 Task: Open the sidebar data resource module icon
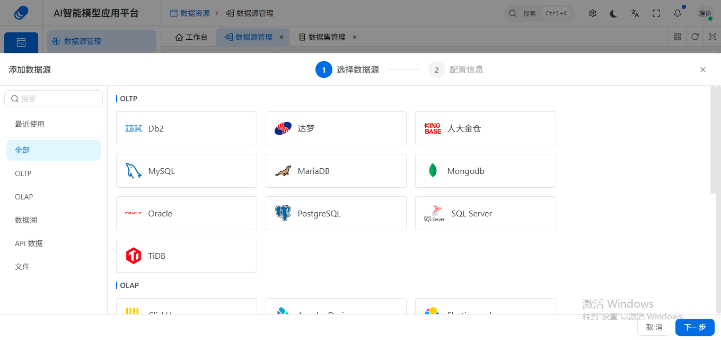coord(21,42)
